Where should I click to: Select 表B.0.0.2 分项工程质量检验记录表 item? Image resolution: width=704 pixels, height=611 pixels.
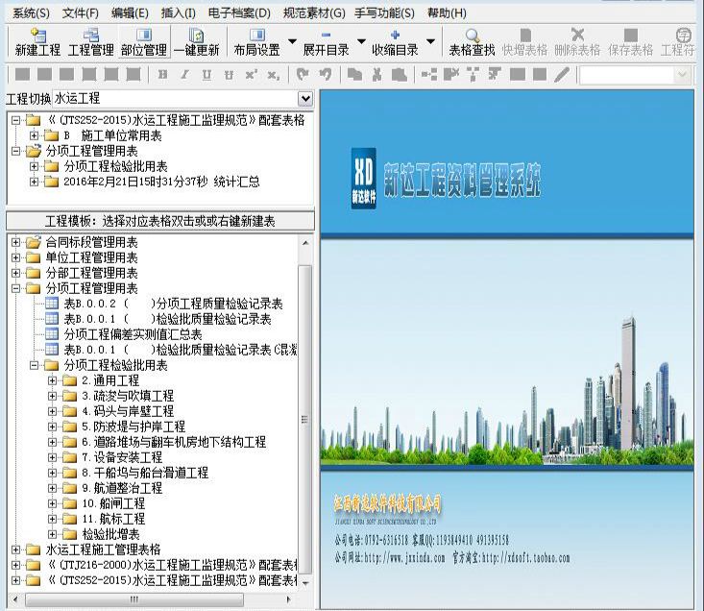[173, 304]
